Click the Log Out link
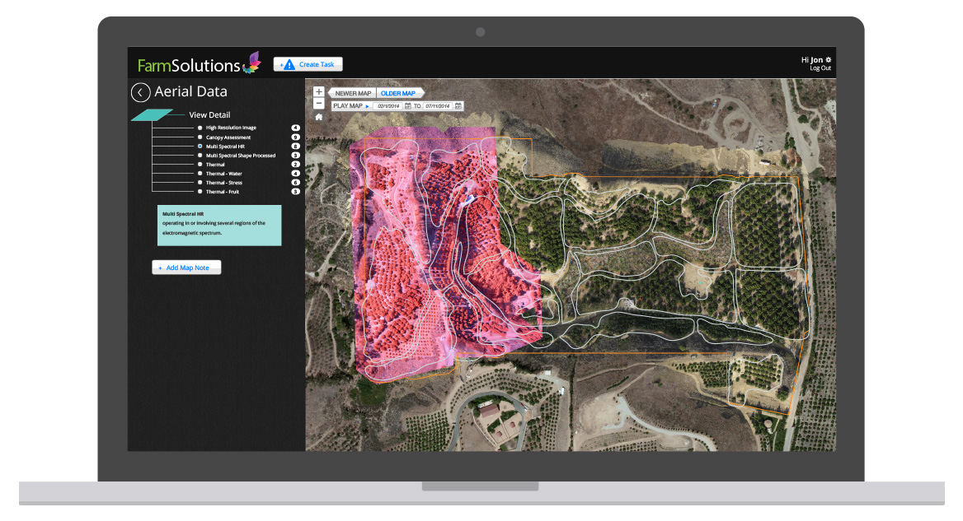The width and height of the screenshot is (963, 521). pyautogui.click(x=820, y=68)
